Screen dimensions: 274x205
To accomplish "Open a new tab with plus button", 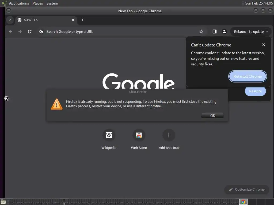I will (x=83, y=20).
